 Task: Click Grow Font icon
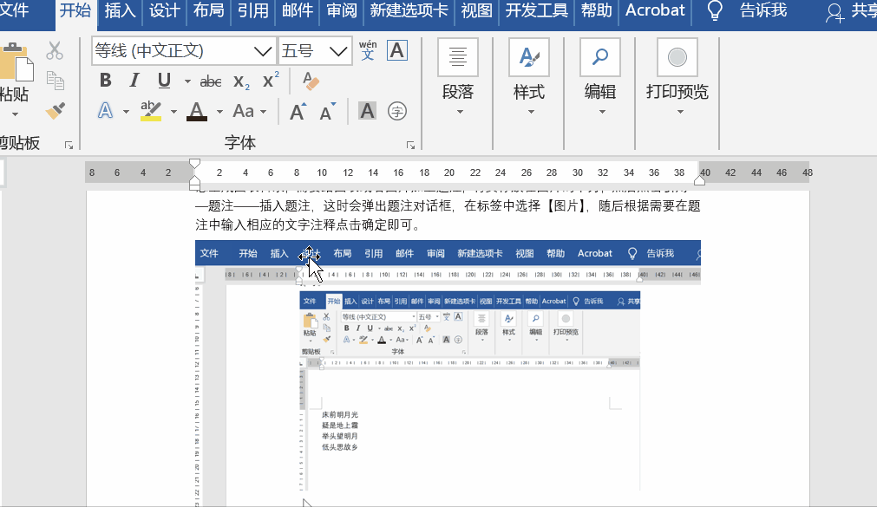[x=298, y=111]
